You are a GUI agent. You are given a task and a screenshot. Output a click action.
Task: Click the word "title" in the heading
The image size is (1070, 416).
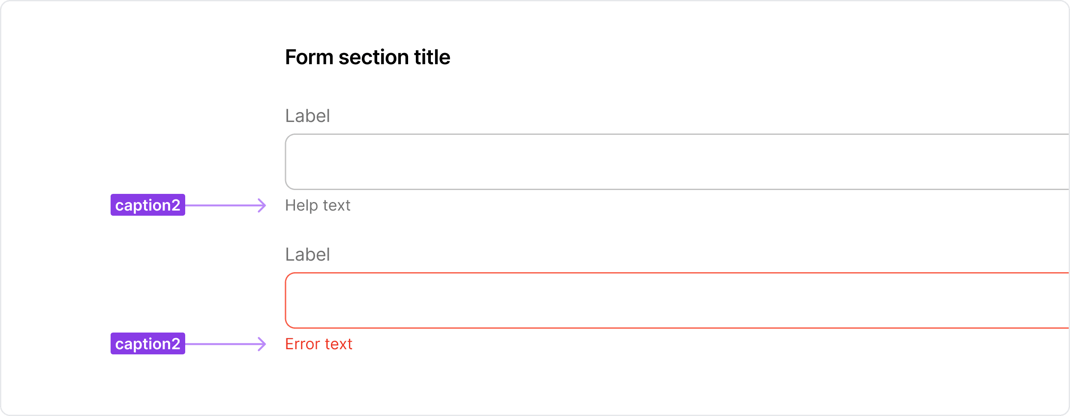pyautogui.click(x=432, y=57)
